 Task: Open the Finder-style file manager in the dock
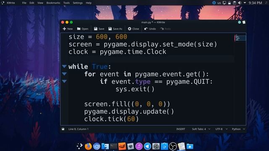(x=105, y=146)
